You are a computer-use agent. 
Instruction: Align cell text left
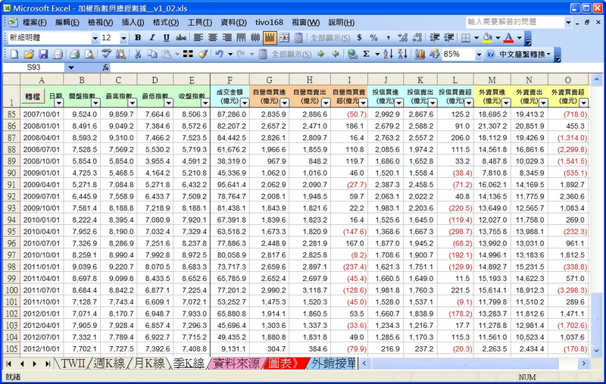click(198, 37)
